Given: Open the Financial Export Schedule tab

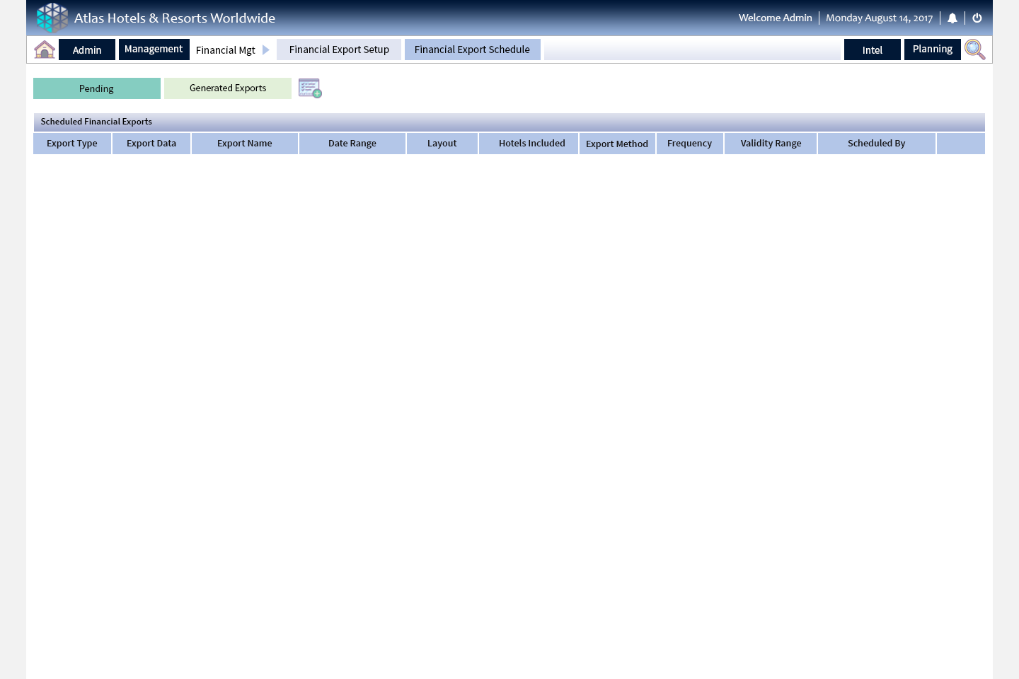Looking at the screenshot, I should click(472, 50).
